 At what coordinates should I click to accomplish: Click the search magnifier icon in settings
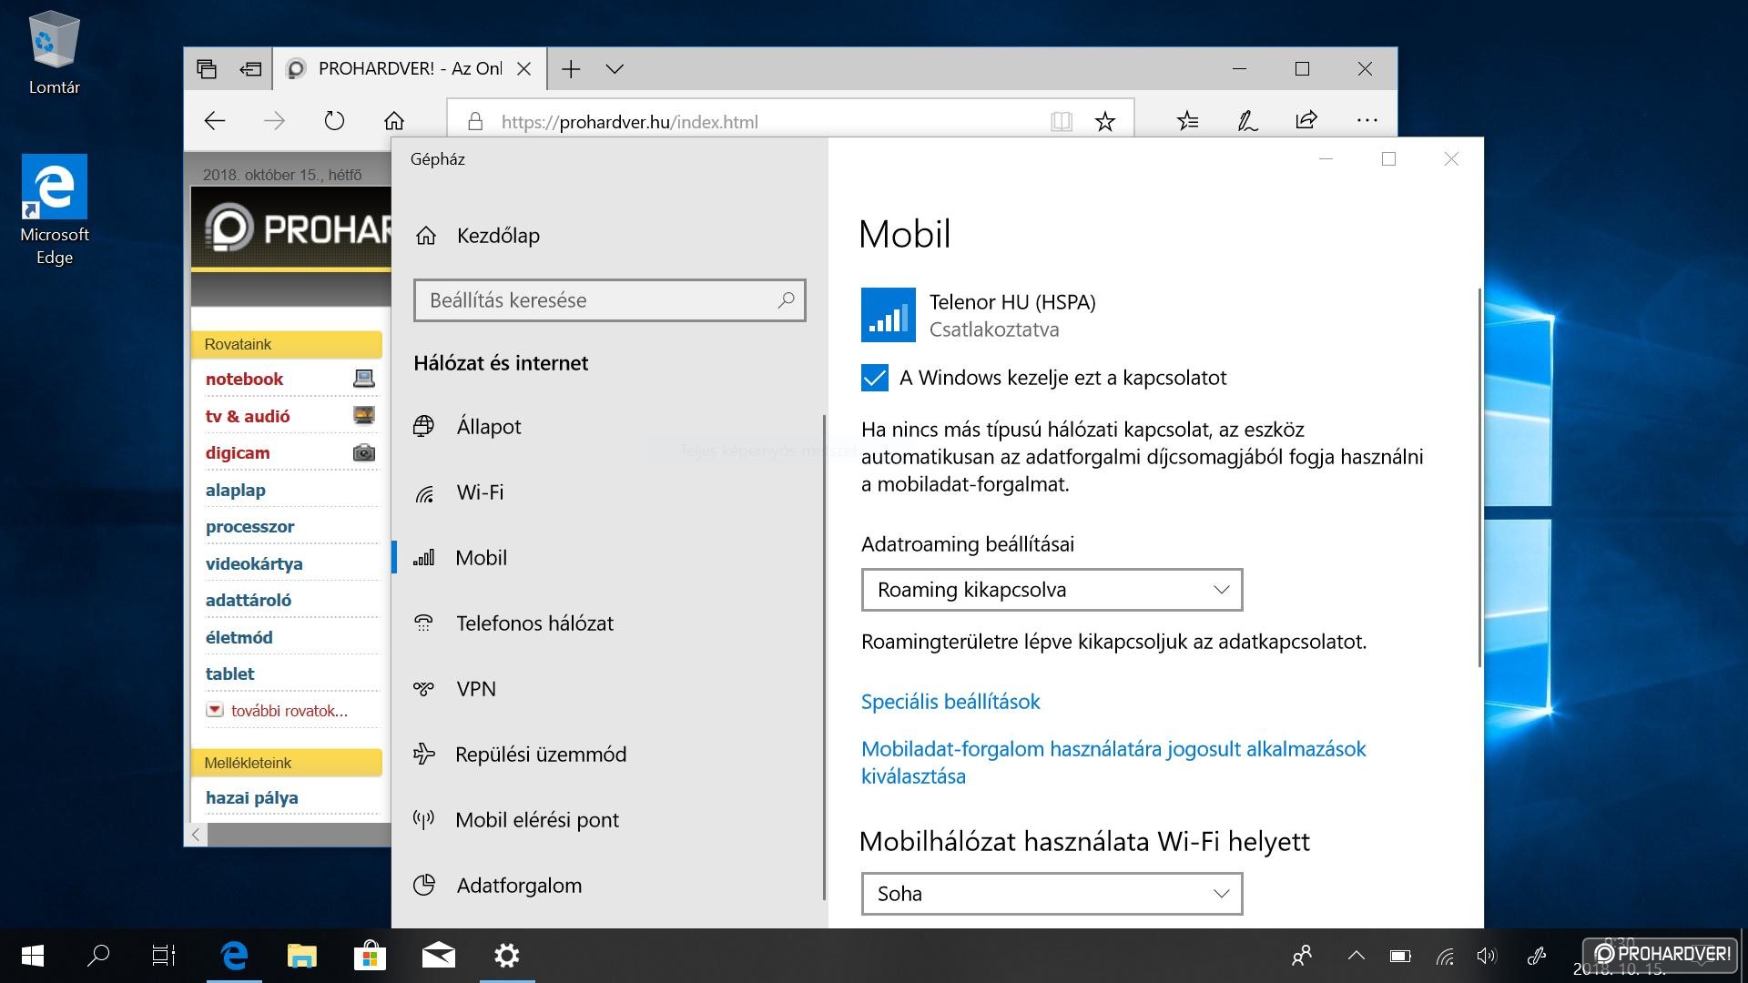786,299
